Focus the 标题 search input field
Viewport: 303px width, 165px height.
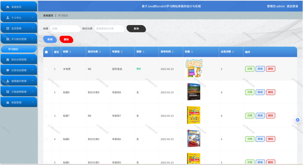tap(65, 29)
